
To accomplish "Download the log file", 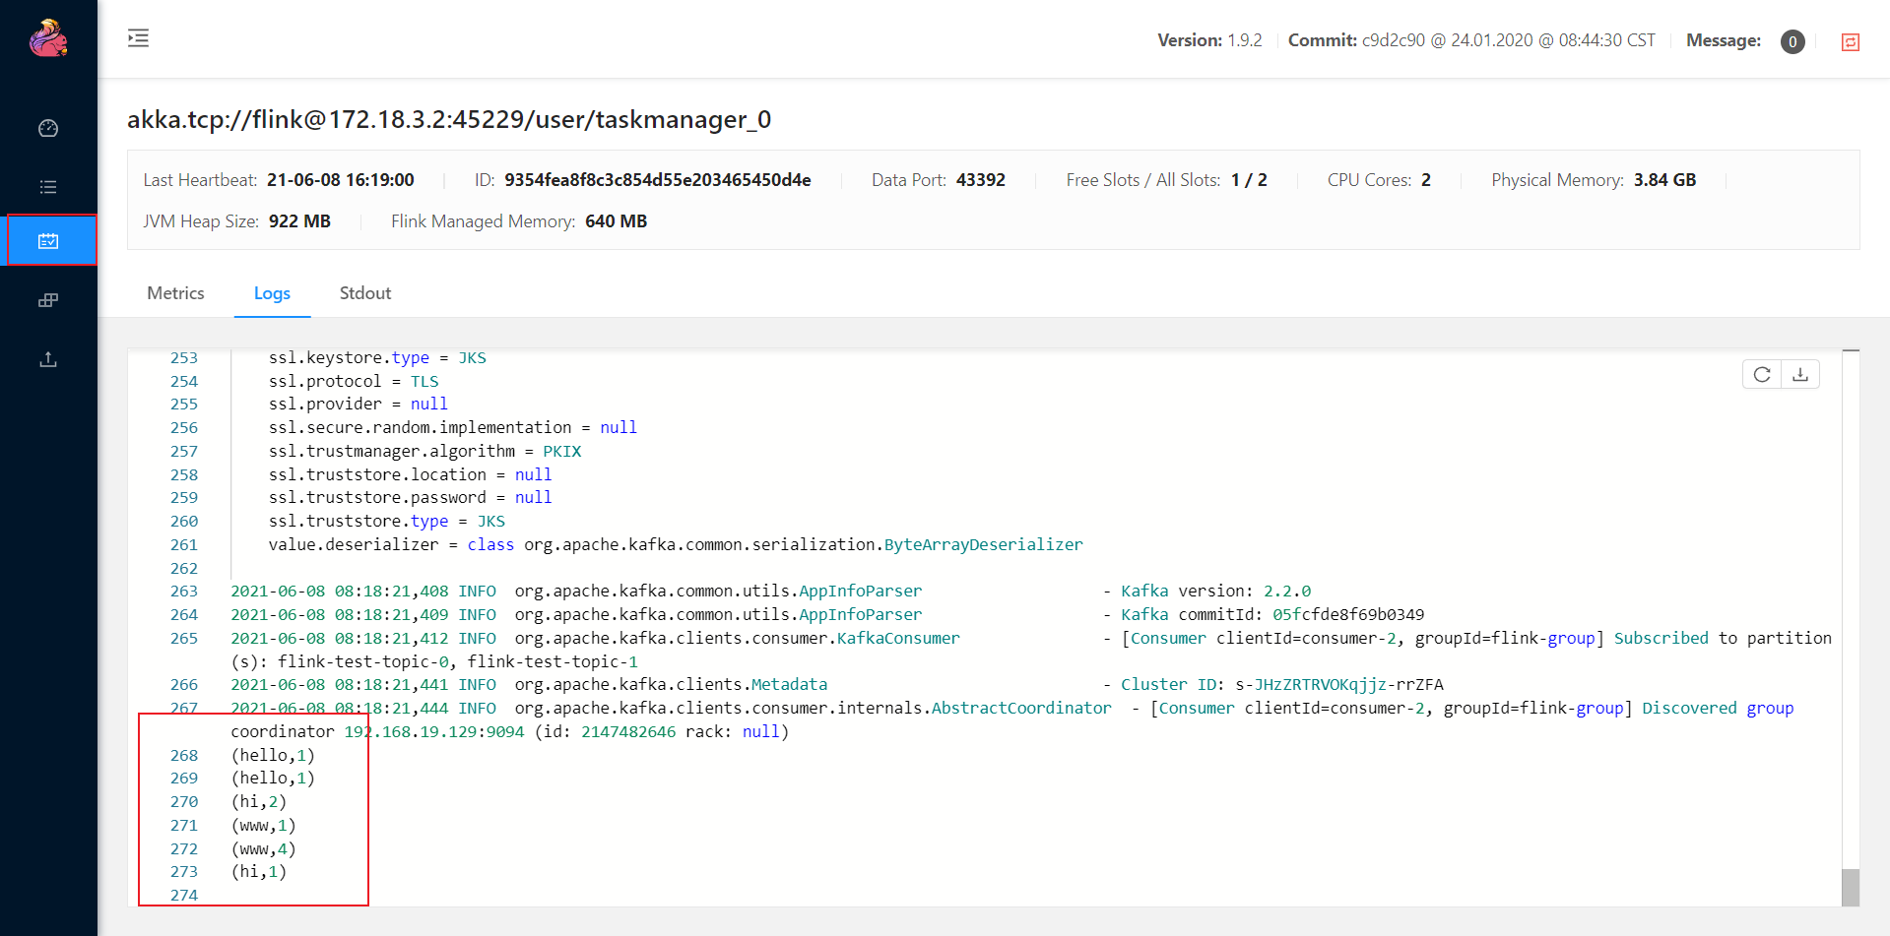I will tap(1800, 374).
